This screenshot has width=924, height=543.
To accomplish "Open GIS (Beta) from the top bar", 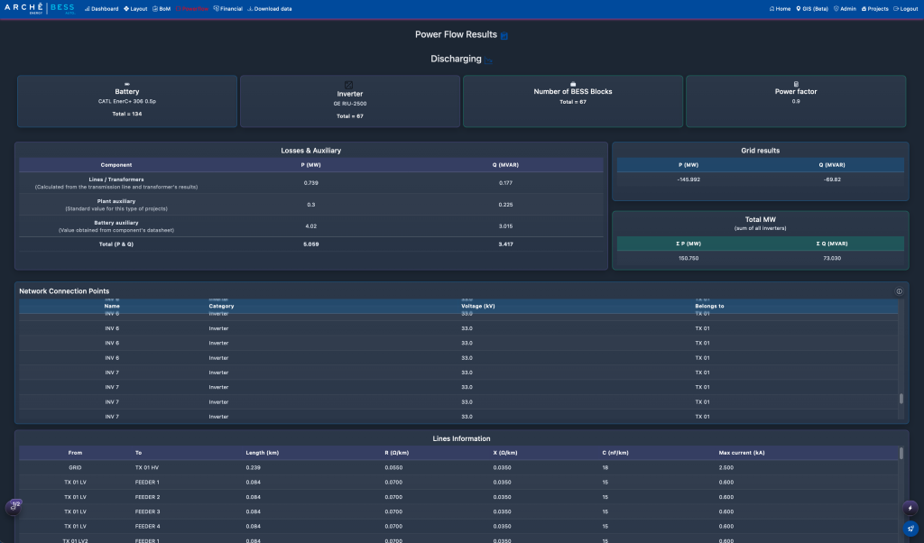I will 812,8.
